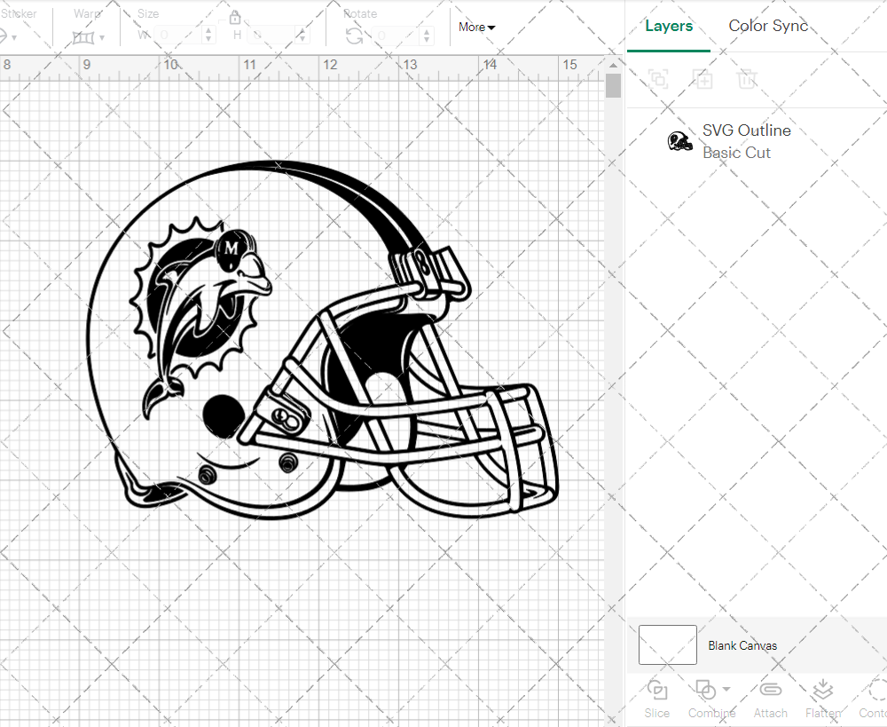Expand the Combine dropdown arrow
Screen dimensions: 887x727
[x=726, y=690]
